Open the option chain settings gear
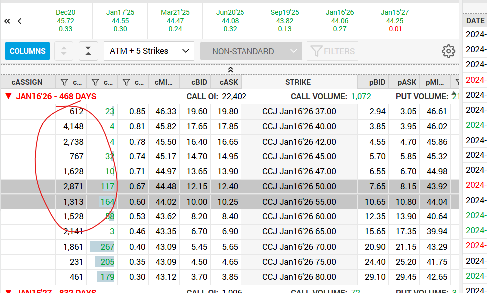This screenshot has height=293, width=487. coord(448,51)
